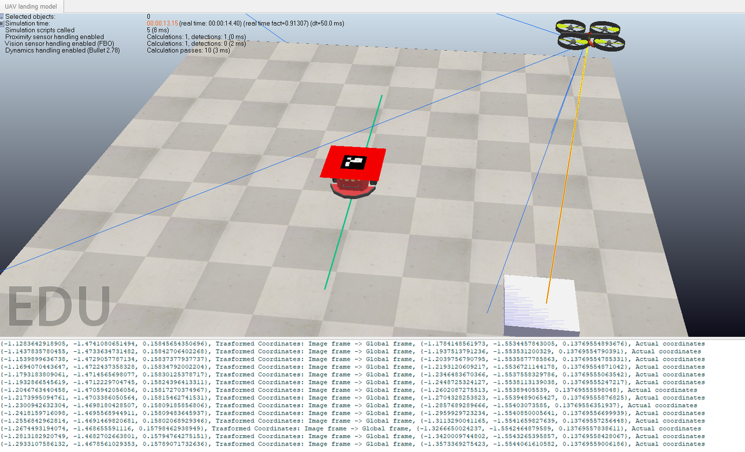Select the quadcopter drone in the scene

point(590,35)
